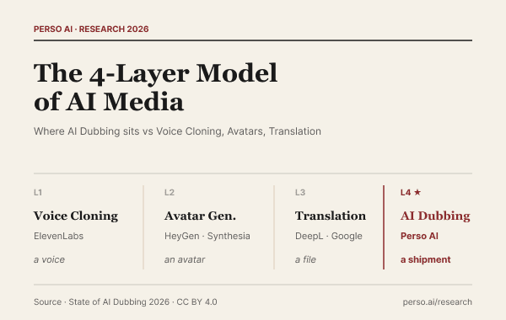506x320 pixels.
Task: Click the star icon next to L4
Action: pos(417,192)
